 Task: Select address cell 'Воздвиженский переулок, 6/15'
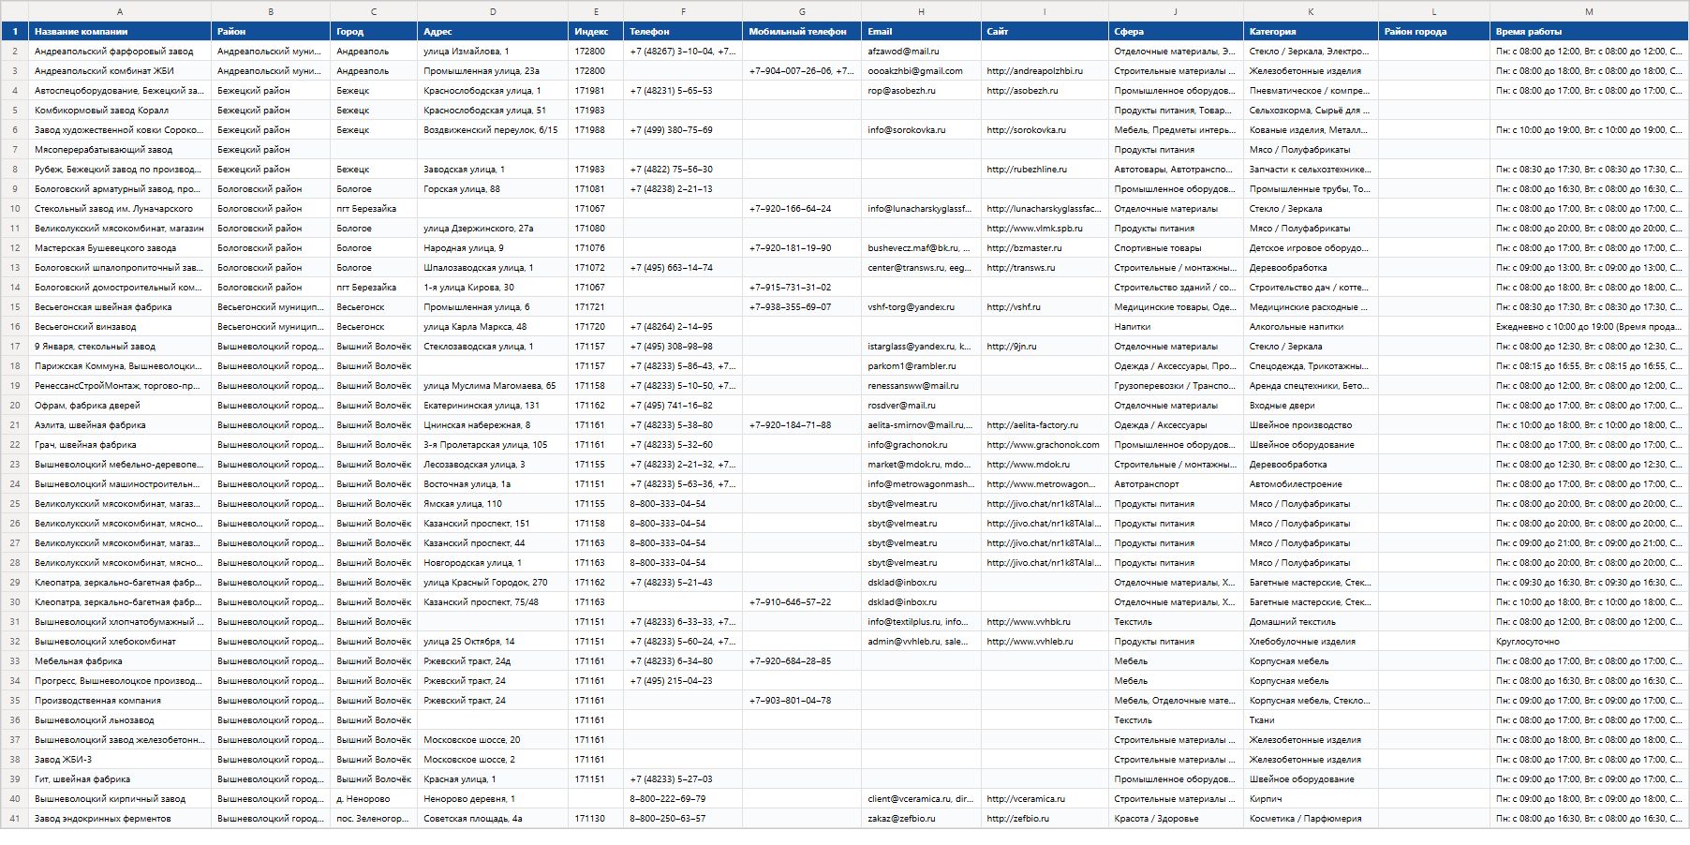[493, 130]
